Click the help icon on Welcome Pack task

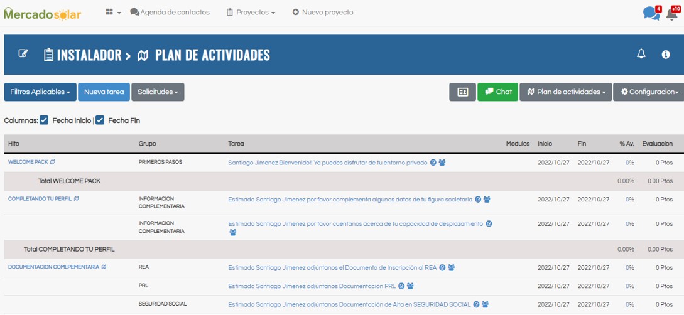tap(433, 163)
